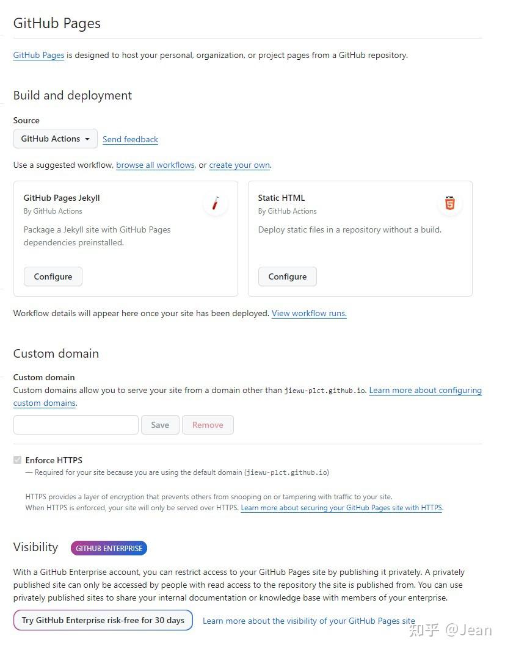Configure the GitHub Pages Jekyll workflow
505x650 pixels.
(x=53, y=276)
